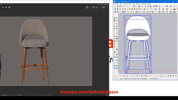Viewport: 178px width, 100px height.
Task: Toggle the white alpha channel circle
Action: tap(9, 7)
